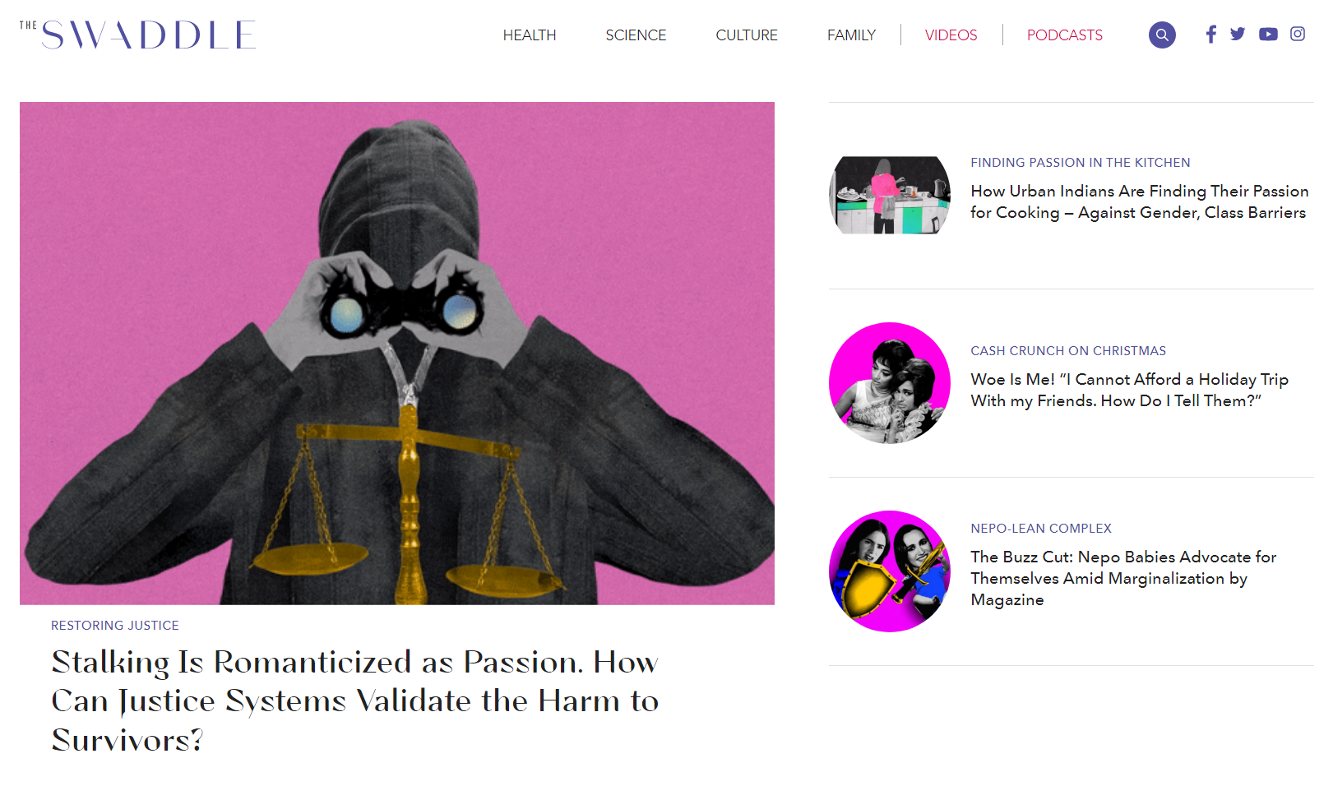1333x786 pixels.
Task: Click the Cash Crunch on Christmas label
Action: [x=1068, y=351]
